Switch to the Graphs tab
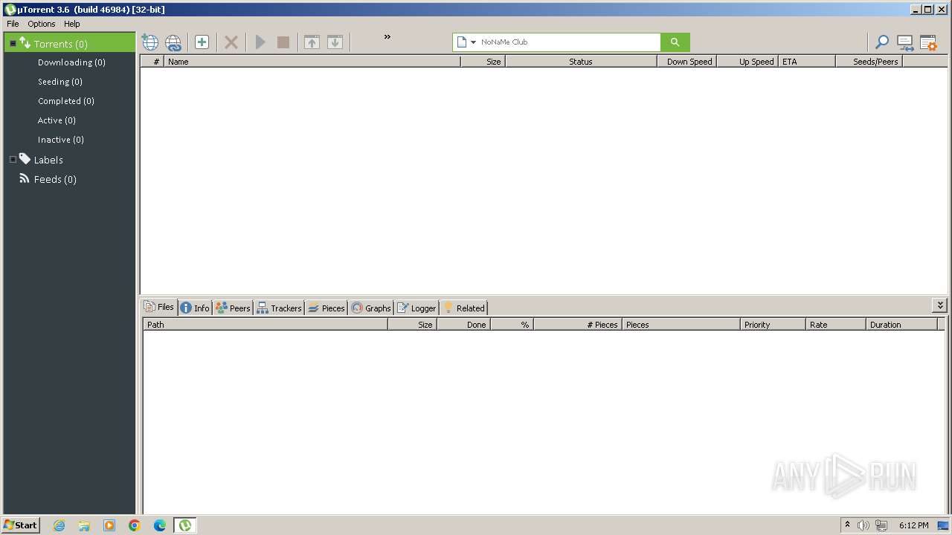This screenshot has width=952, height=535. click(x=371, y=308)
